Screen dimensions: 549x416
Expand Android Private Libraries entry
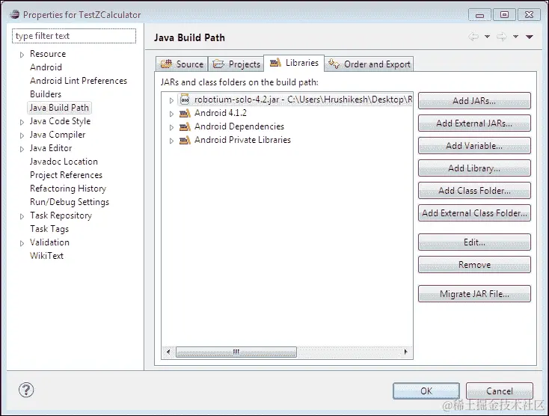point(171,141)
